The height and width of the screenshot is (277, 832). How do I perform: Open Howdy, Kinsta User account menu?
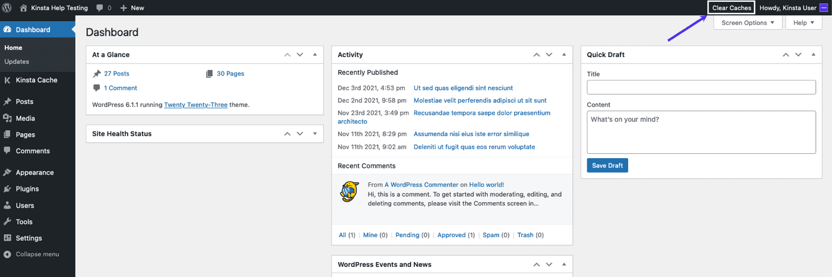(x=793, y=8)
